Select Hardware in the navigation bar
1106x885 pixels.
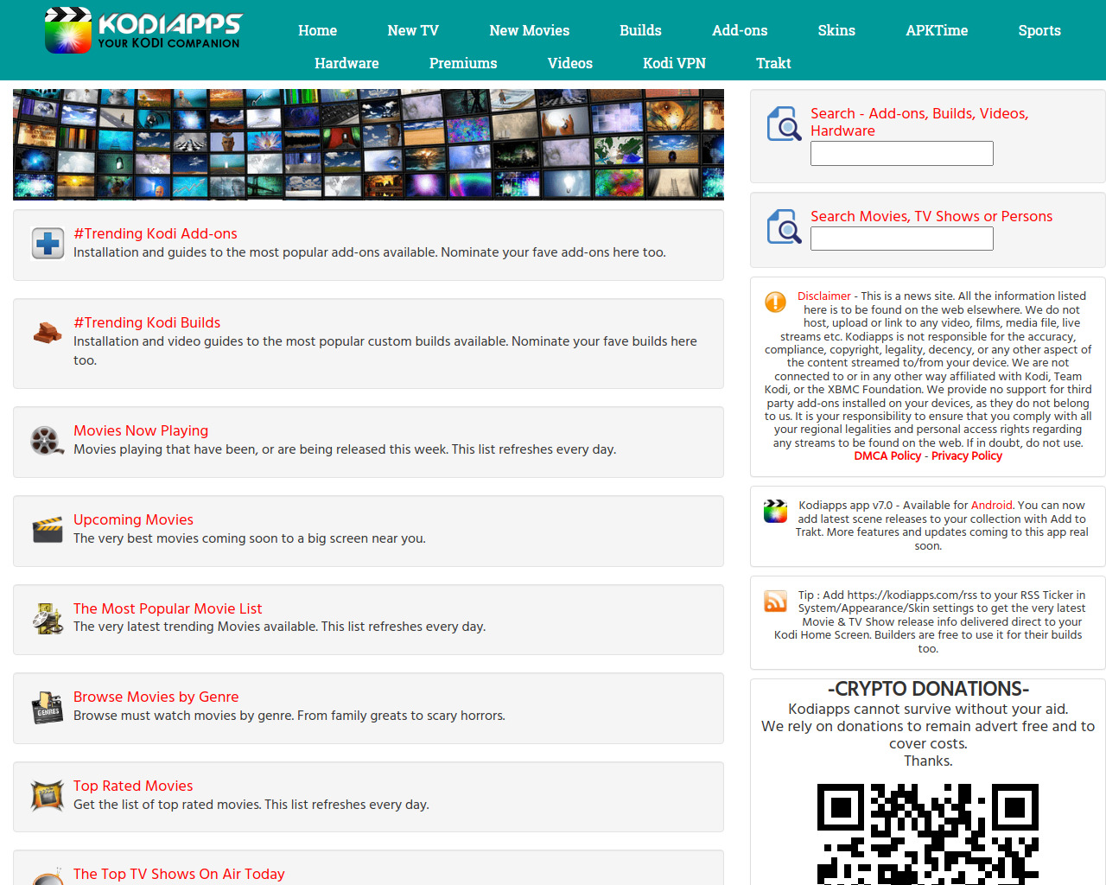346,63
